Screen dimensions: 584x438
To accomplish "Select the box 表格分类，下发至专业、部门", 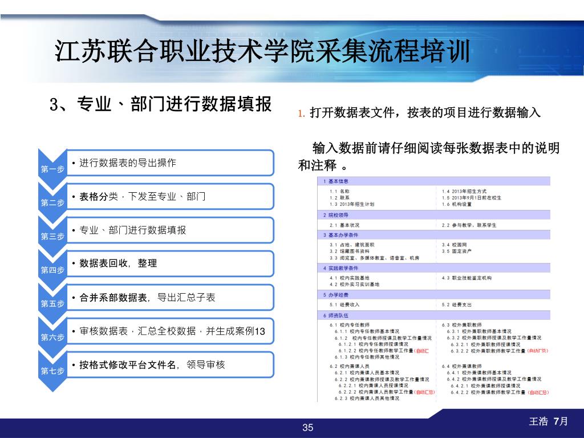I will pos(170,196).
